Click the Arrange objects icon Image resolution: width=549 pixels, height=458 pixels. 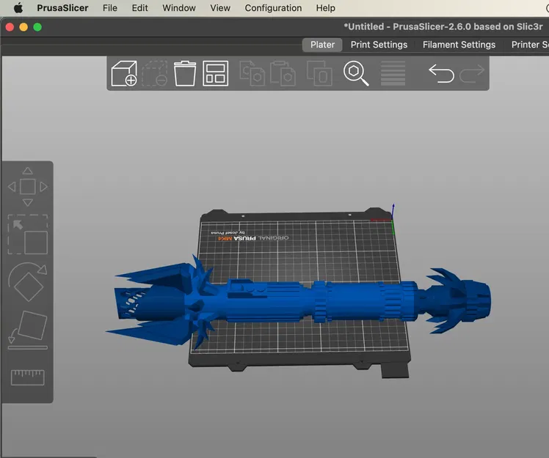tap(215, 73)
